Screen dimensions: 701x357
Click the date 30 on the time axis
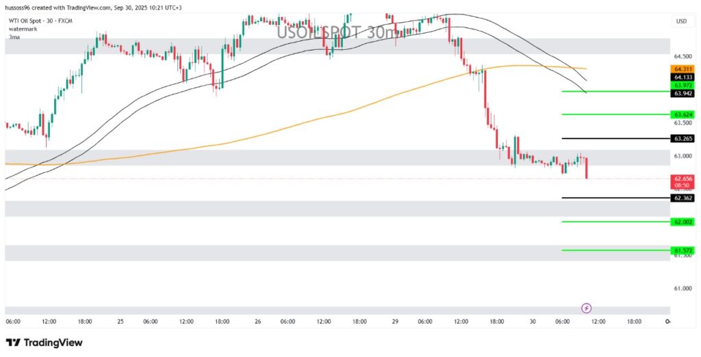pos(531,321)
